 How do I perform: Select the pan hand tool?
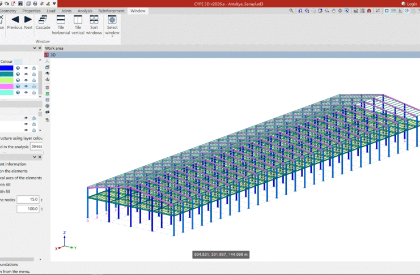tap(333, 11)
